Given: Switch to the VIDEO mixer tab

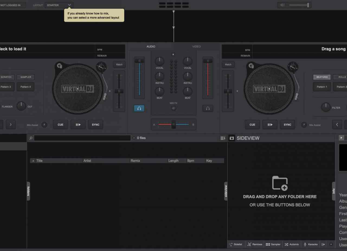Looking at the screenshot, I should (x=196, y=46).
